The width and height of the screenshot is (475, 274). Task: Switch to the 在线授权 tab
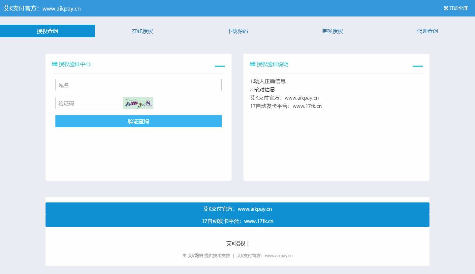[142, 31]
